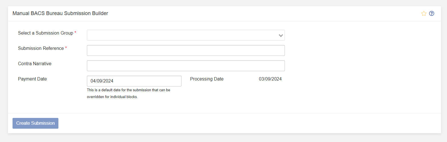The height and width of the screenshot is (142, 447).
Task: Open the Select a Submission Group dropdown
Action: point(186,35)
